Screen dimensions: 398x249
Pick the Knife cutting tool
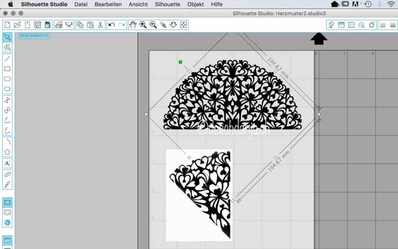pyautogui.click(x=7, y=185)
